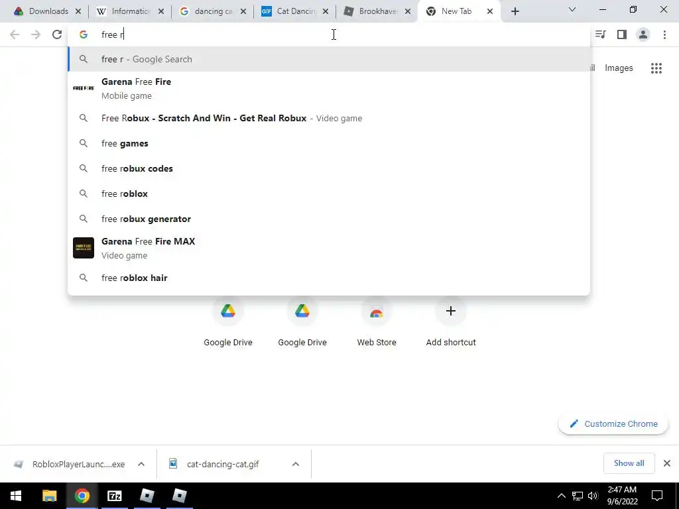Click the Chrome taskbar icon
Image resolution: width=679 pixels, height=509 pixels.
click(x=82, y=496)
